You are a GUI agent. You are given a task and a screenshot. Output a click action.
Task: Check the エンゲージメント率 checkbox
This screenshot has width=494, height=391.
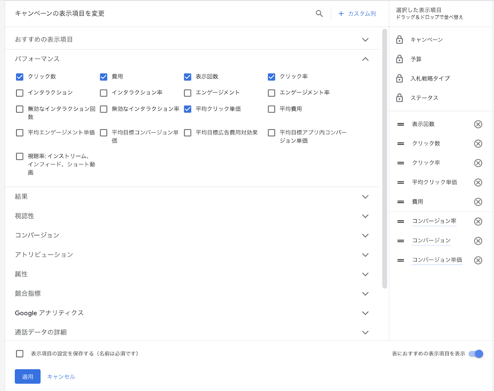click(271, 93)
